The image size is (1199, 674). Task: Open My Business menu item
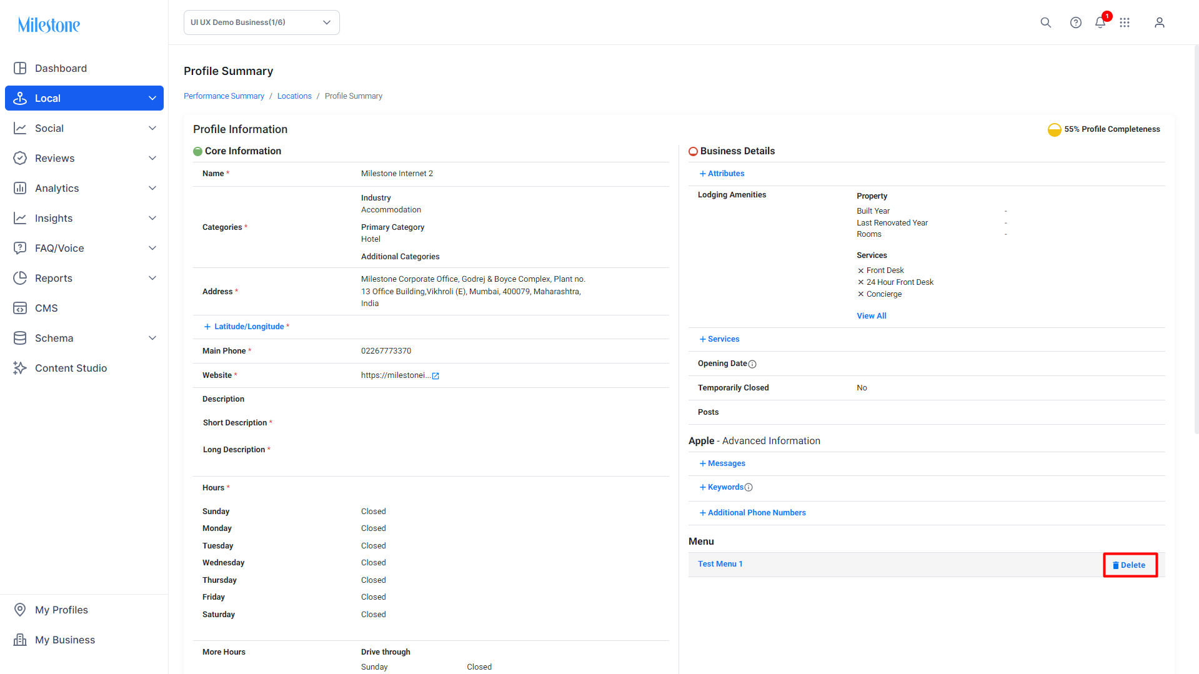tap(84, 640)
